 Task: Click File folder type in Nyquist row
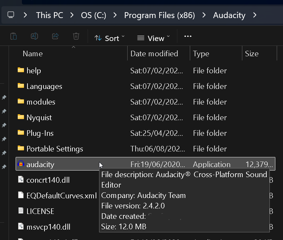pos(210,117)
